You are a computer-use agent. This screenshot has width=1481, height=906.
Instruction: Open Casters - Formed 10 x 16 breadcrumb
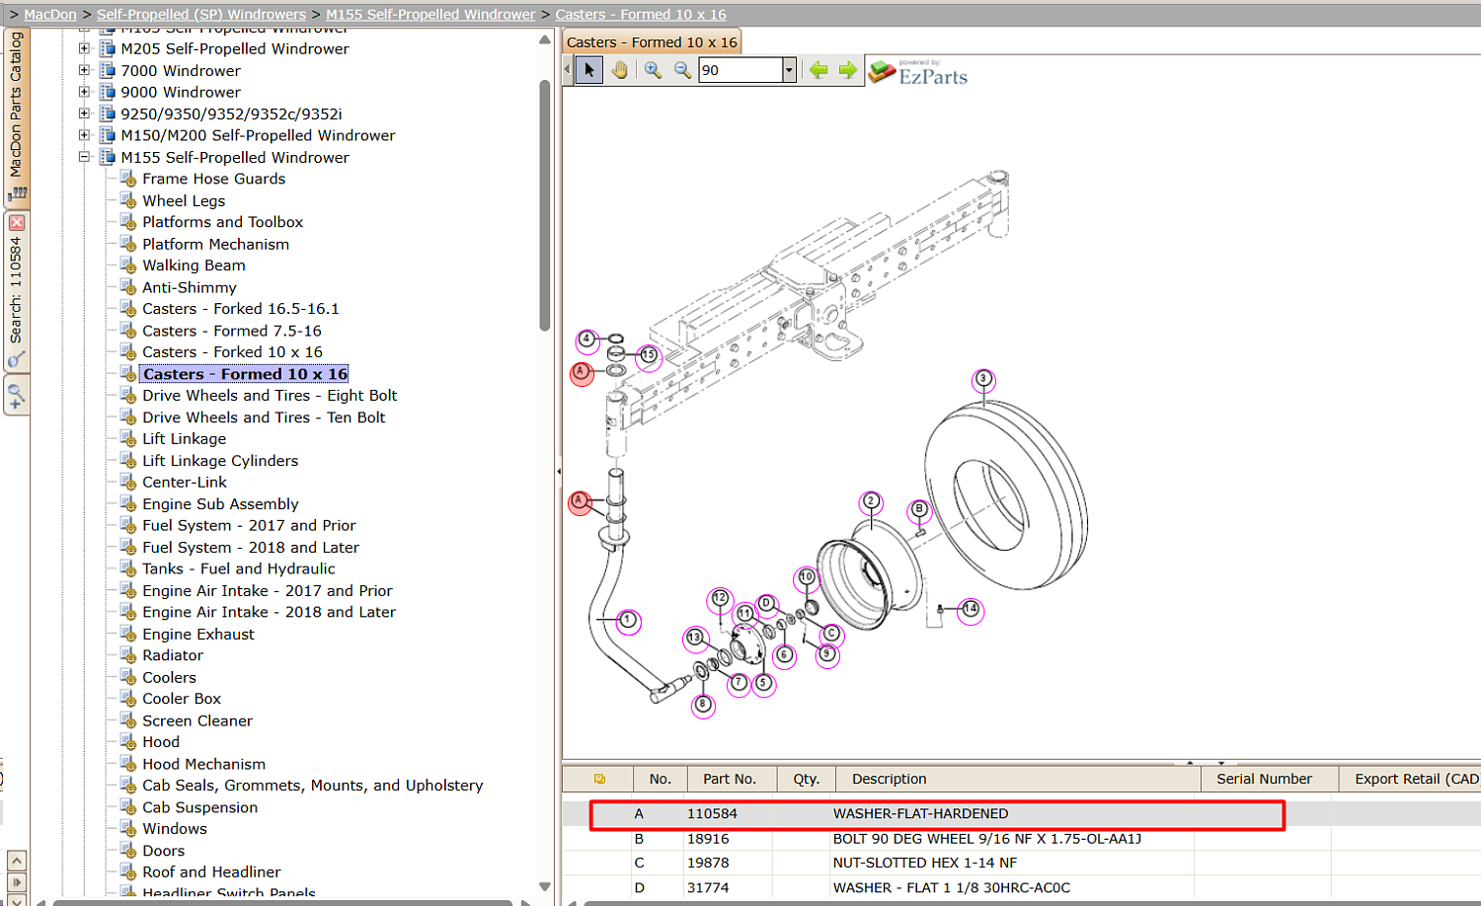point(641,15)
